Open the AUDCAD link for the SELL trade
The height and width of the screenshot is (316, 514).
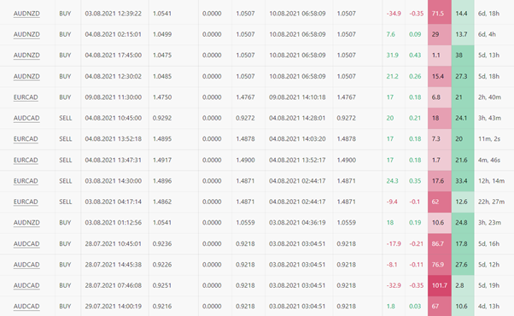pos(26,118)
